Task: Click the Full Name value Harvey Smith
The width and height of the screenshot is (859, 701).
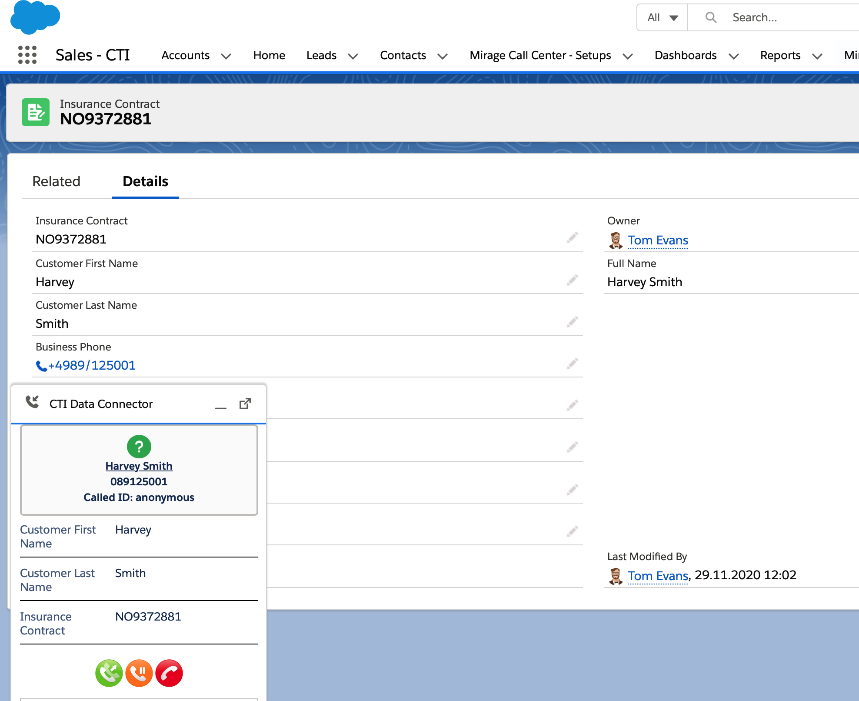Action: pos(645,282)
